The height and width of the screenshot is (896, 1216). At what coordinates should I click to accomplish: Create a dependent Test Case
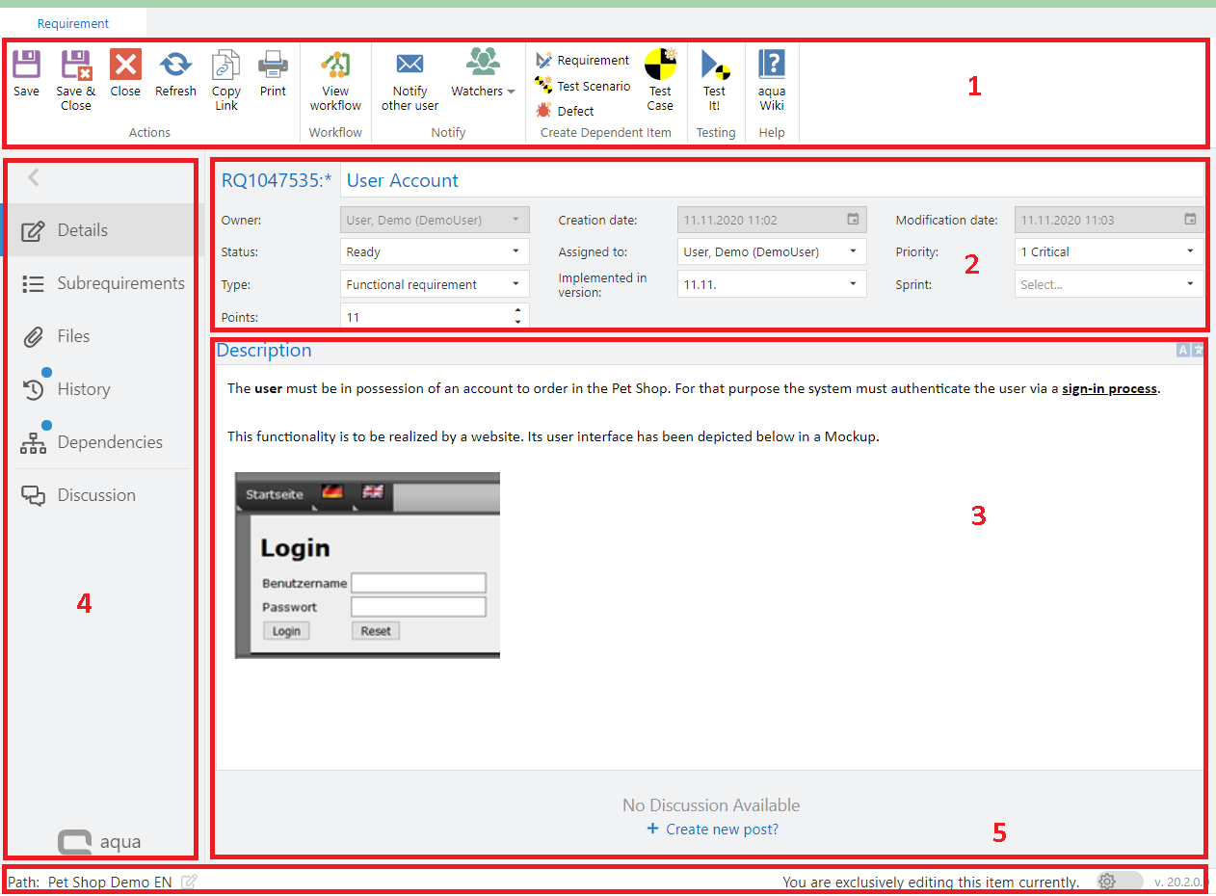[660, 66]
